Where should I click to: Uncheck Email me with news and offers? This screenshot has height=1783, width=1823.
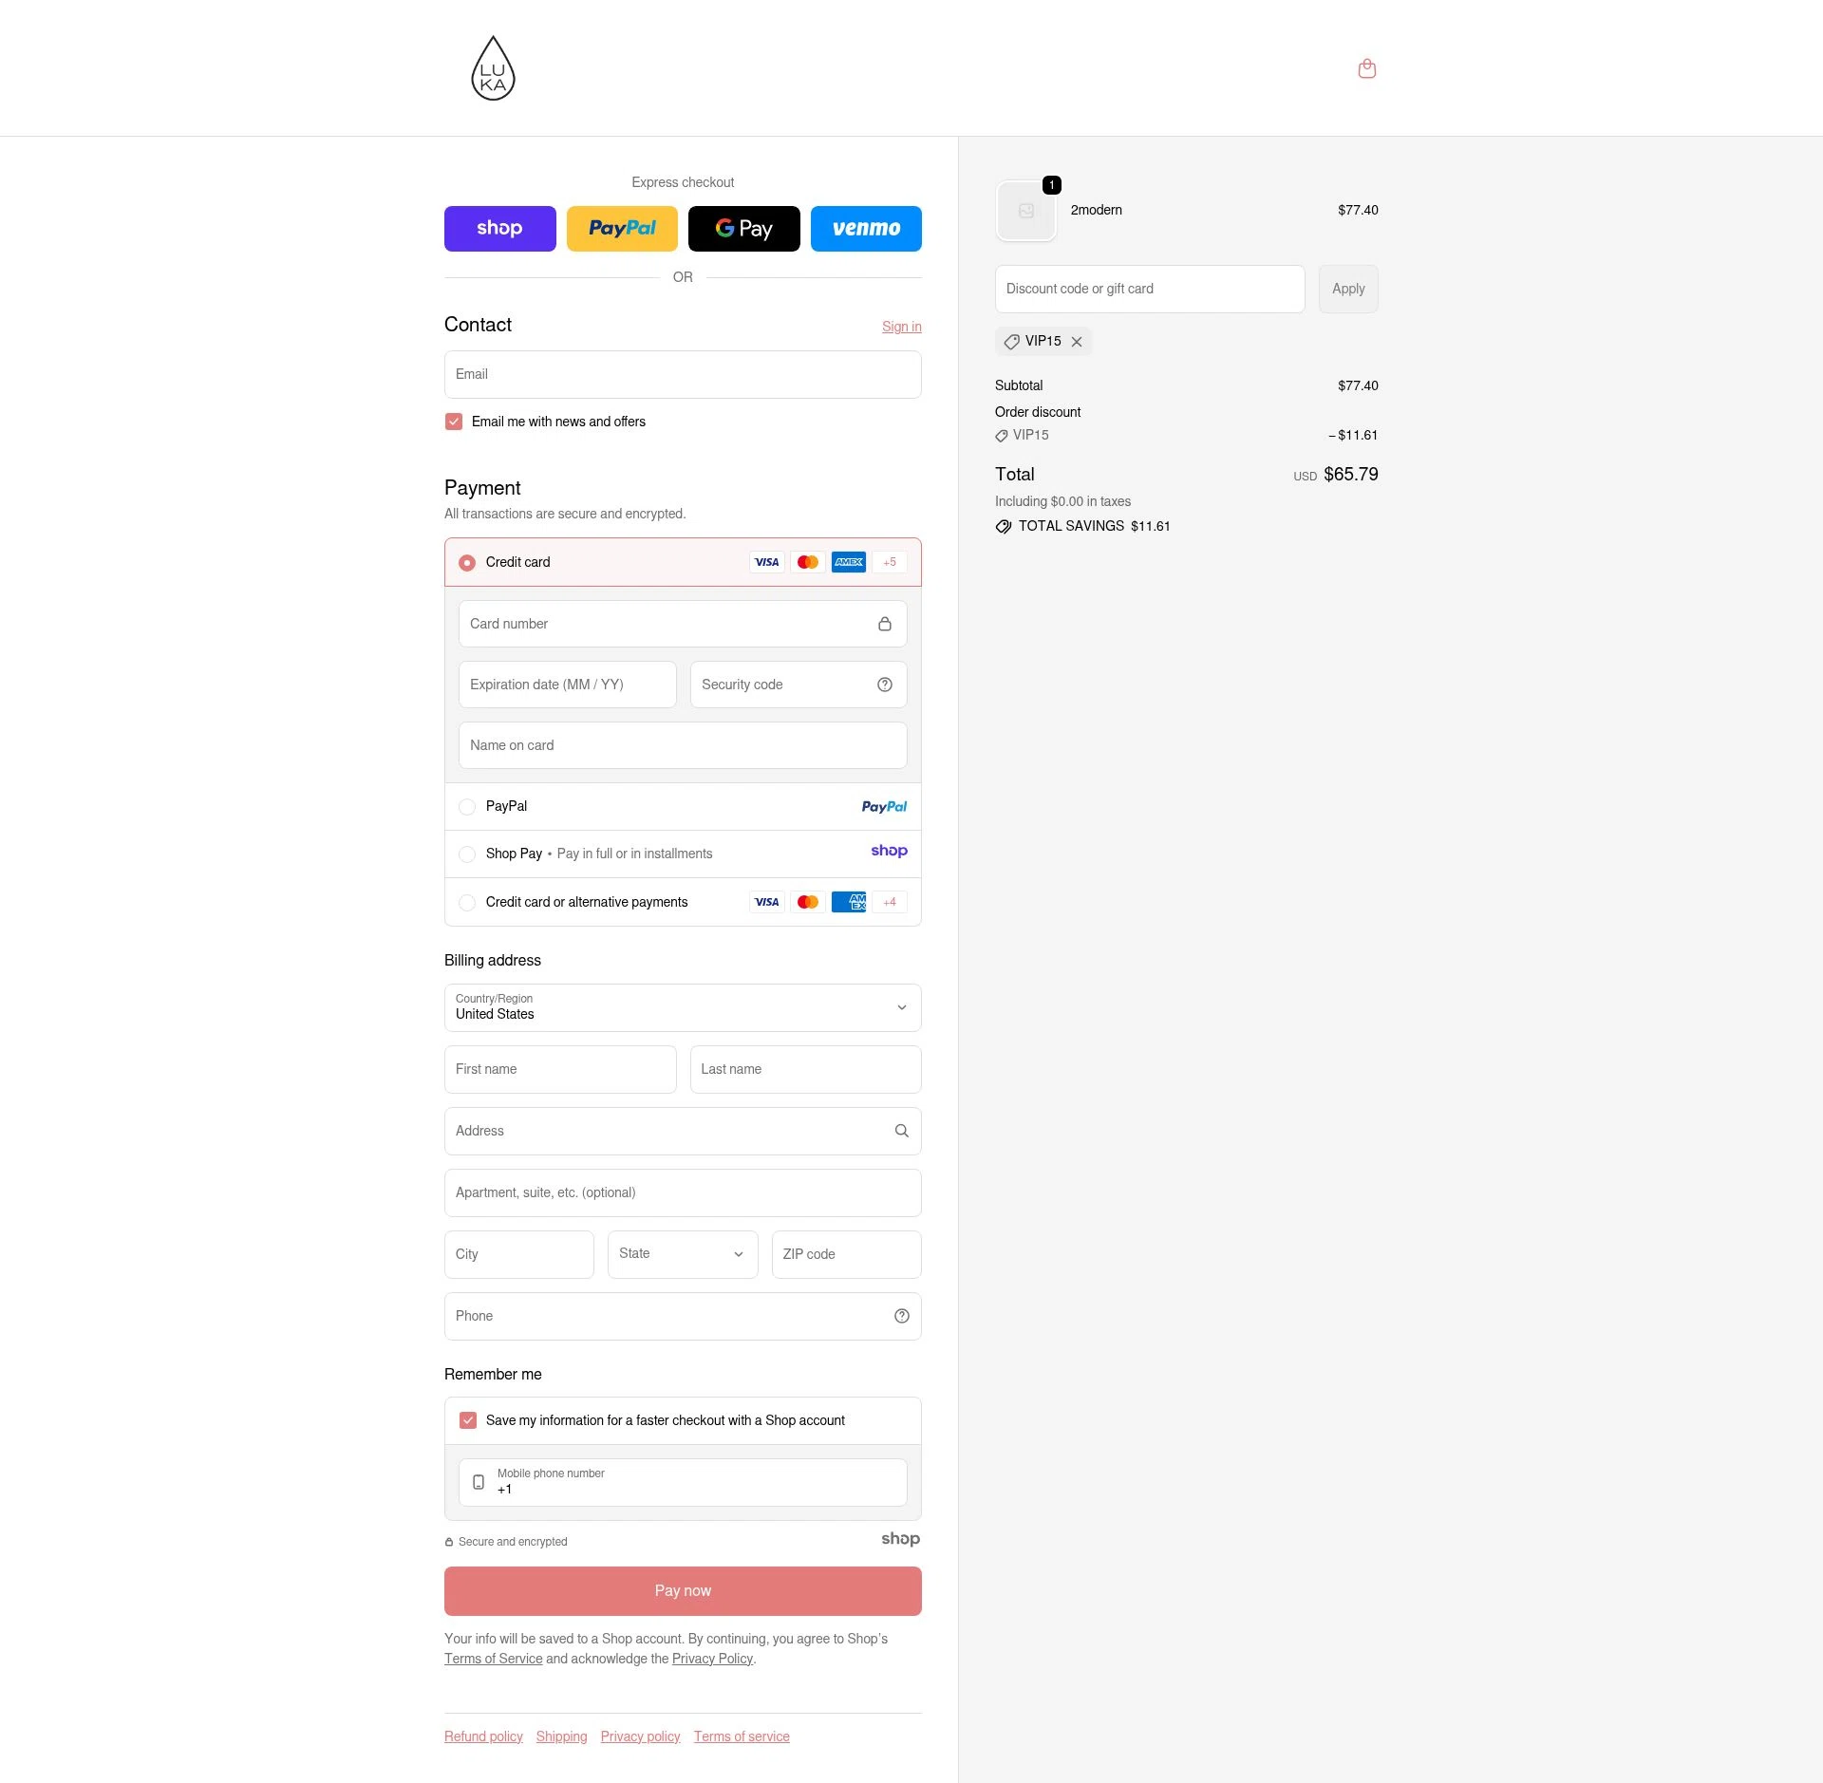(454, 421)
